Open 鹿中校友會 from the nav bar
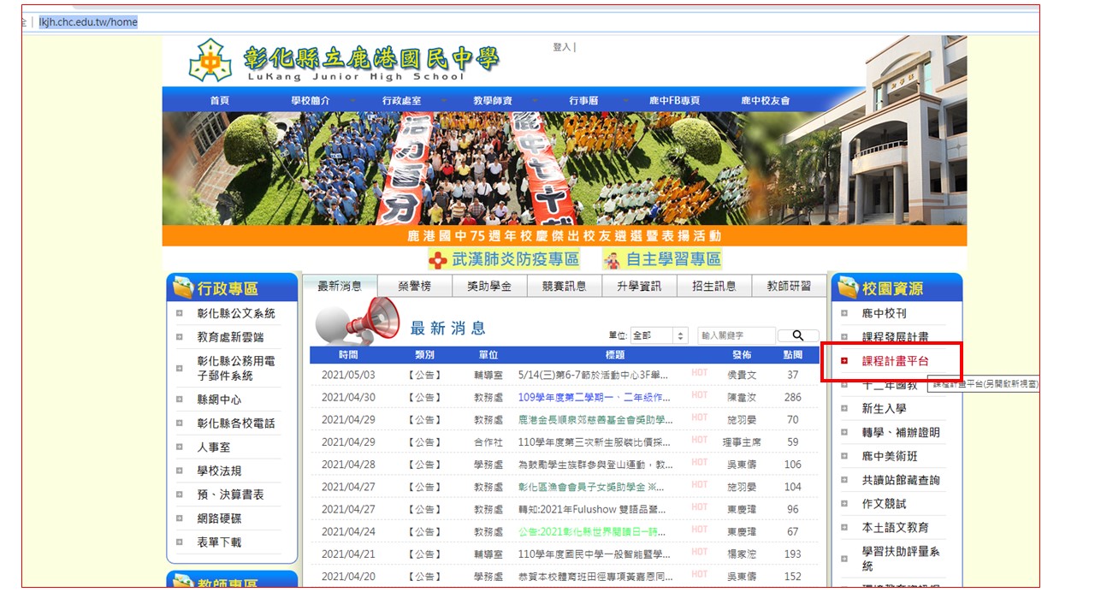This screenshot has height=616, width=1095. [766, 101]
